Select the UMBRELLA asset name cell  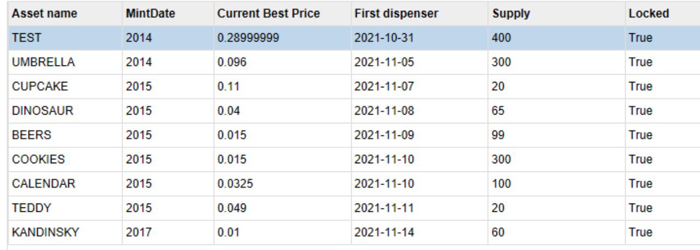[65, 62]
